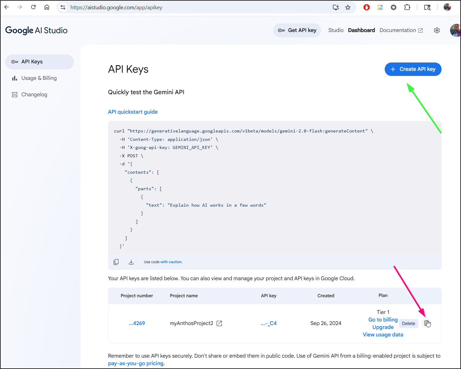Copy the curl code snippet

[116, 262]
